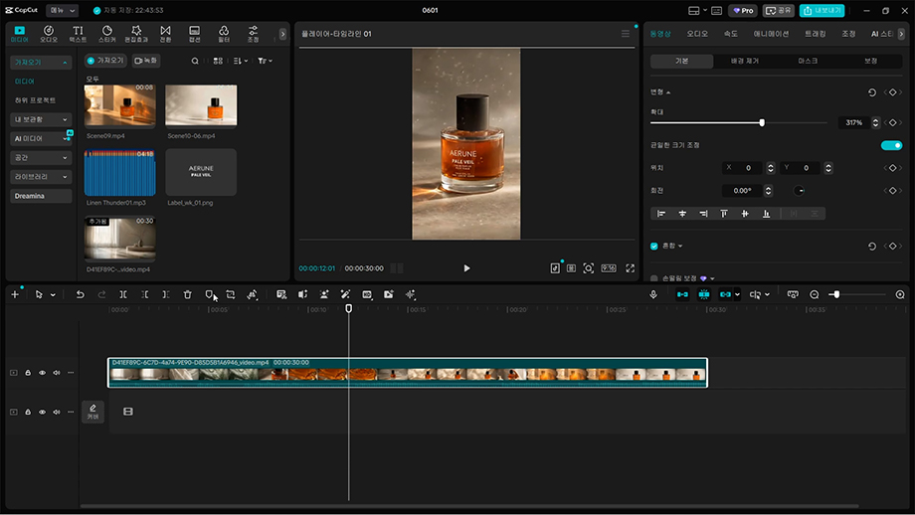
Task: Switch to the Tracking inspector tab
Action: 816,34
